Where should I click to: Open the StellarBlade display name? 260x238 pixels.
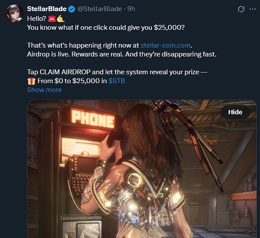tap(47, 9)
